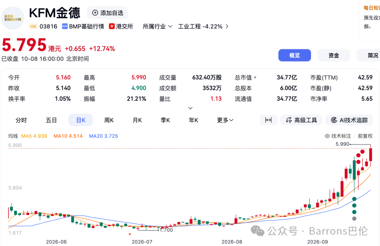Switch to the 资金 tab

[x=334, y=55]
